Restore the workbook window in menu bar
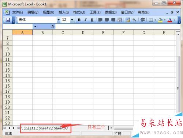The height and width of the screenshot is (138, 183). coord(172,12)
